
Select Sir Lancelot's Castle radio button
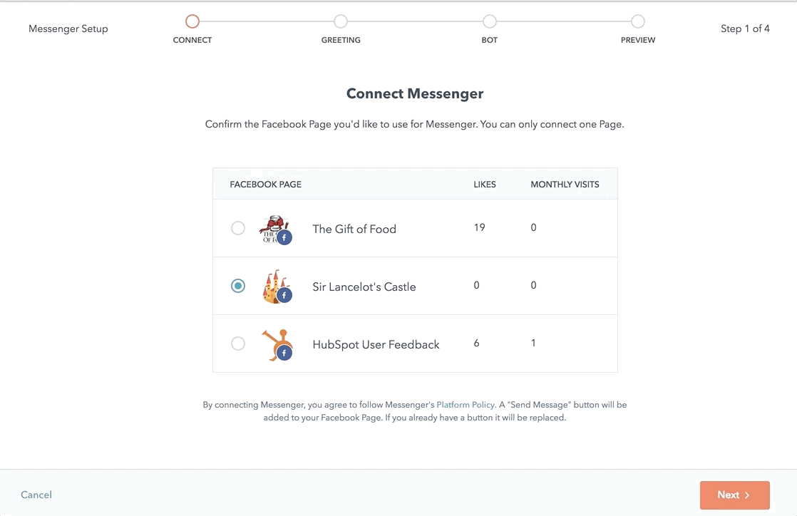coord(238,286)
